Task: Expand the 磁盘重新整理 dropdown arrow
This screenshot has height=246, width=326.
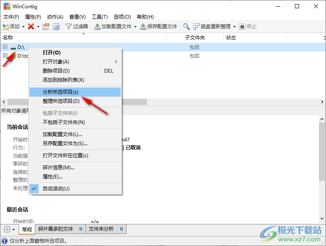Action: (x=234, y=27)
